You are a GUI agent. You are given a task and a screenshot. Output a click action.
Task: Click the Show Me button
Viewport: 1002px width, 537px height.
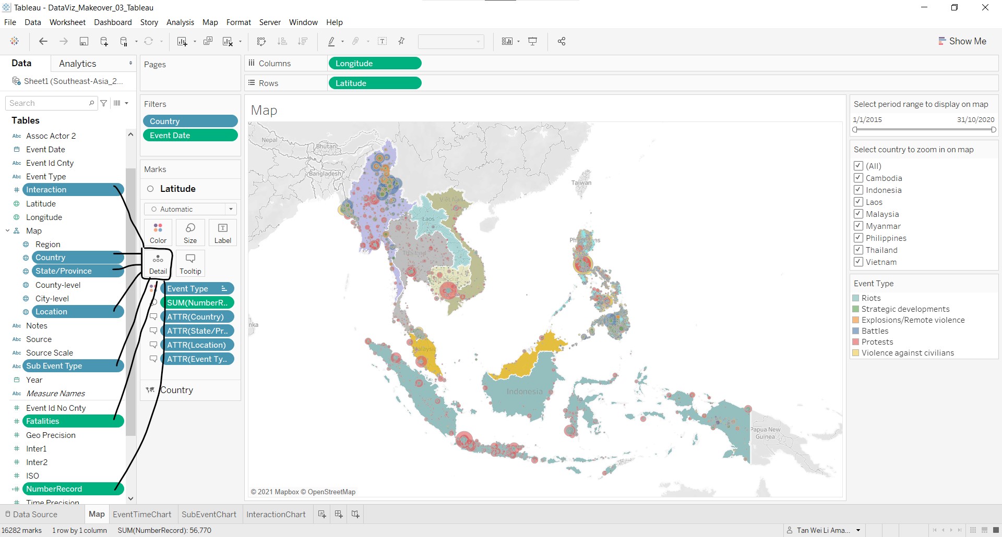point(962,41)
